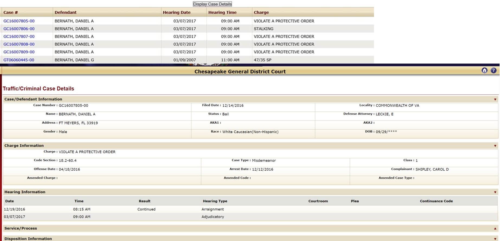Click the Case # column header
Screen dimensions: 500x241
click(11, 12)
